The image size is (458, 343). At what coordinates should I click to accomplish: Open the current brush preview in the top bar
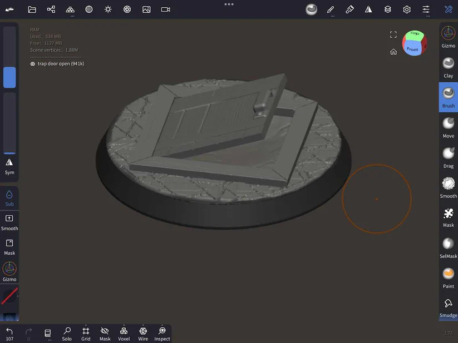tap(312, 9)
